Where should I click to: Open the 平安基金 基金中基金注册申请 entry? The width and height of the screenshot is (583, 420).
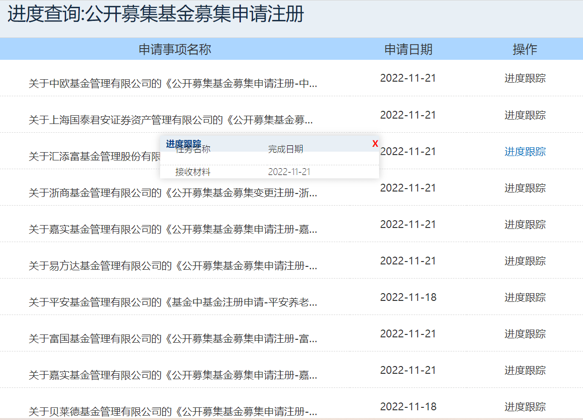(x=173, y=302)
